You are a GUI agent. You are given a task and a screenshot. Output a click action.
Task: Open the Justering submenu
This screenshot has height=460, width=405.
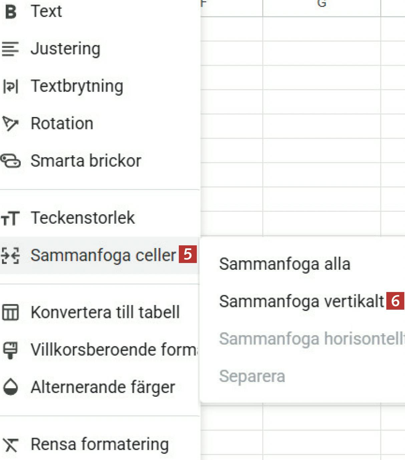point(65,49)
